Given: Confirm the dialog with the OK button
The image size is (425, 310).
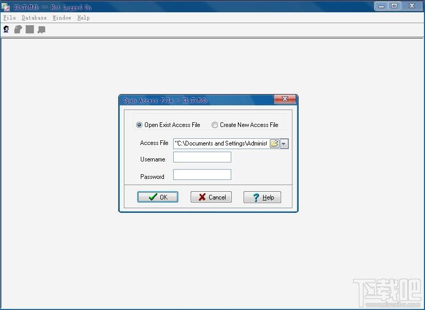Looking at the screenshot, I should pyautogui.click(x=157, y=197).
